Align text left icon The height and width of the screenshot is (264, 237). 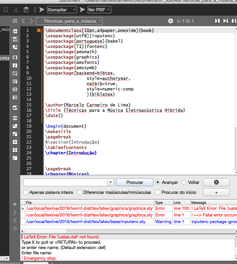(x=15, y=81)
